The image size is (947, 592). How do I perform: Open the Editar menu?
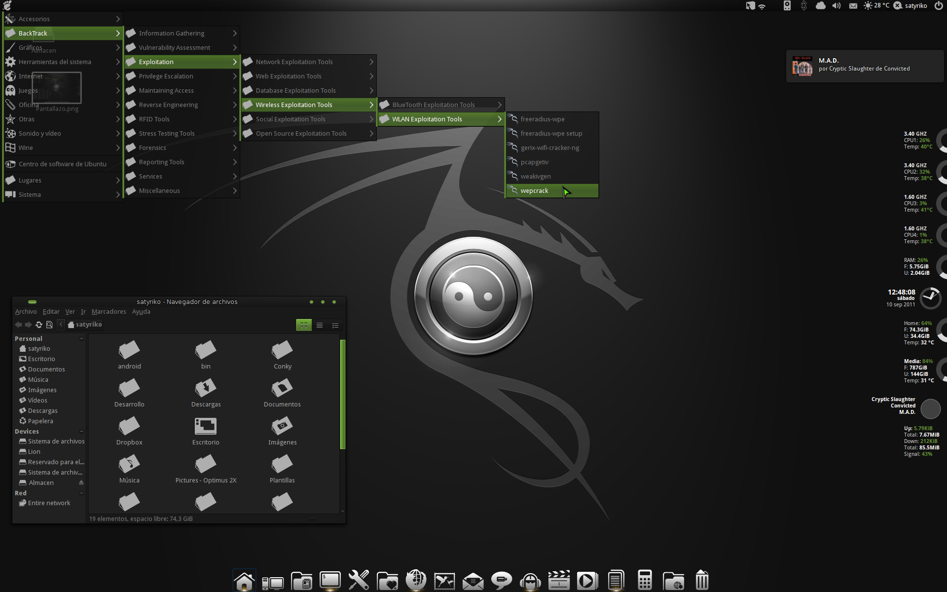click(x=51, y=312)
